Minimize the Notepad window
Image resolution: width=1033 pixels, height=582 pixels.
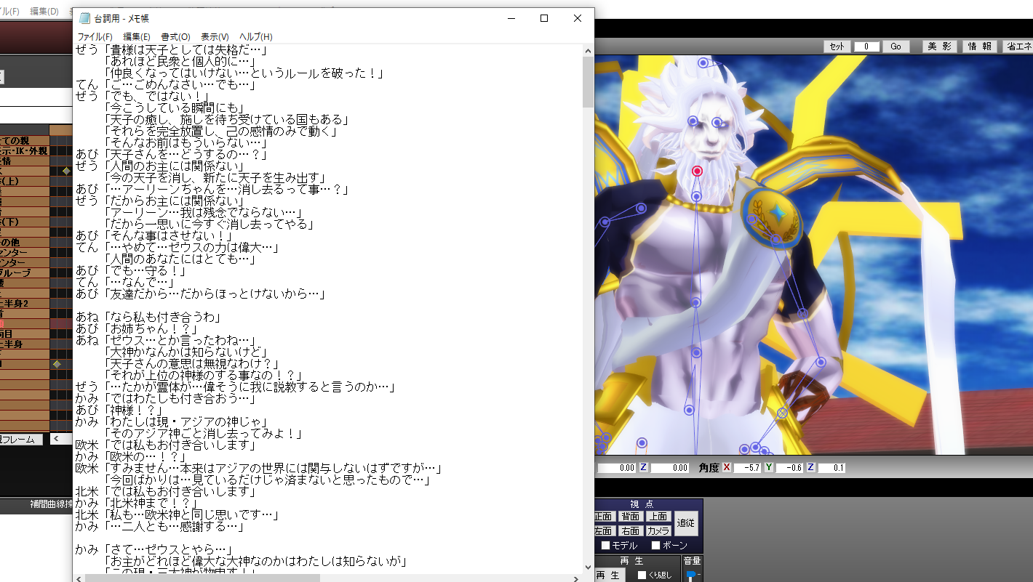511,18
